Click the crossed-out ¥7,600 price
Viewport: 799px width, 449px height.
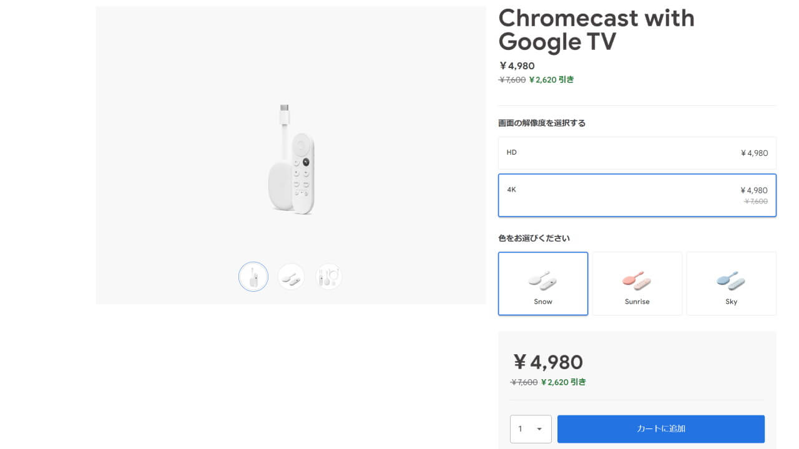[x=512, y=80]
